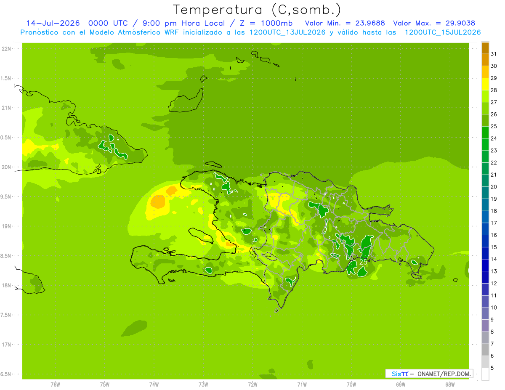
Task: Click the "72W" longitude axis label
Action: pyautogui.click(x=252, y=385)
